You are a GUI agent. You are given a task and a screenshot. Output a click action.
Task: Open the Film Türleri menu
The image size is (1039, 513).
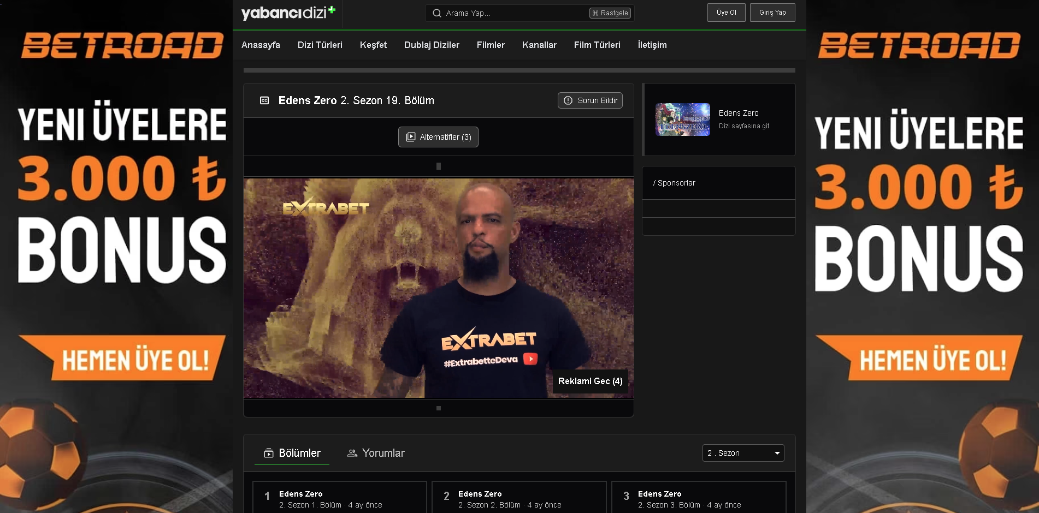point(597,45)
